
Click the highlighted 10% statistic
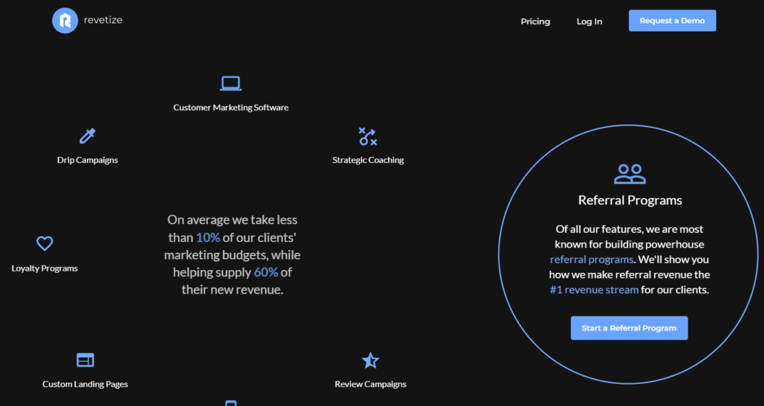pyautogui.click(x=208, y=237)
